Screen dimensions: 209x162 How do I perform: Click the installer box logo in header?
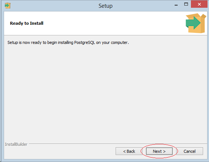[x=196, y=23]
